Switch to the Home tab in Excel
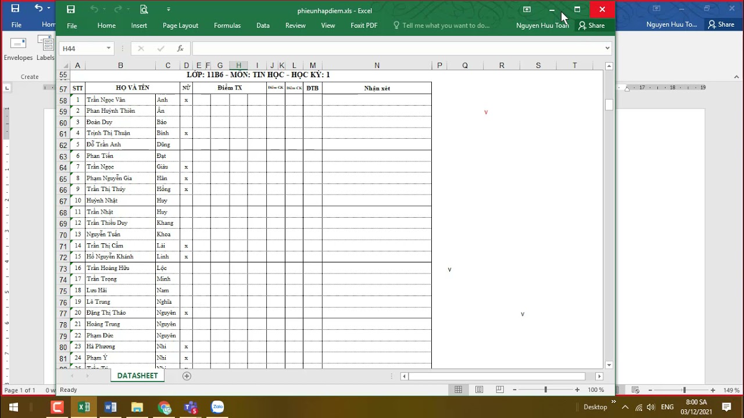This screenshot has width=744, height=418. click(106, 26)
